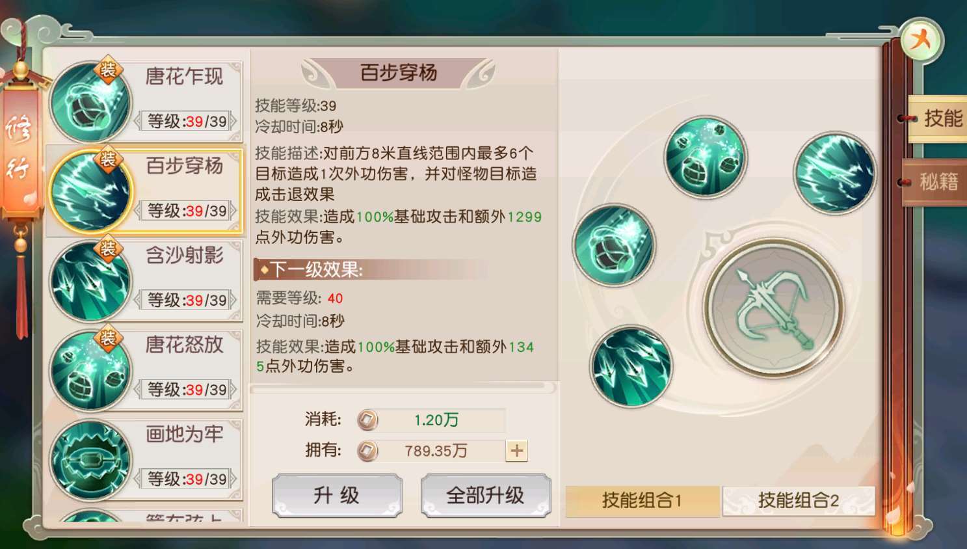This screenshot has width=967, height=549.
Task: Tap the top-right lightning arrow skill slot
Action: pos(835,173)
